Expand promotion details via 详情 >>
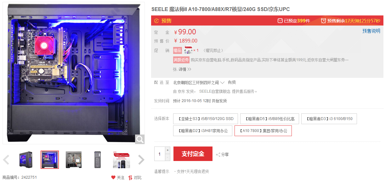This screenshot has width=385, height=184. coord(185,69)
